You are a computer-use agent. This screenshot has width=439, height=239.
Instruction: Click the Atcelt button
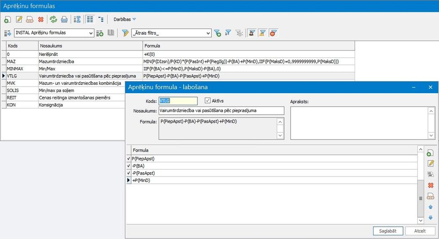click(x=420, y=231)
